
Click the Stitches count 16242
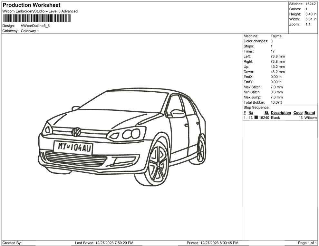[x=311, y=4]
